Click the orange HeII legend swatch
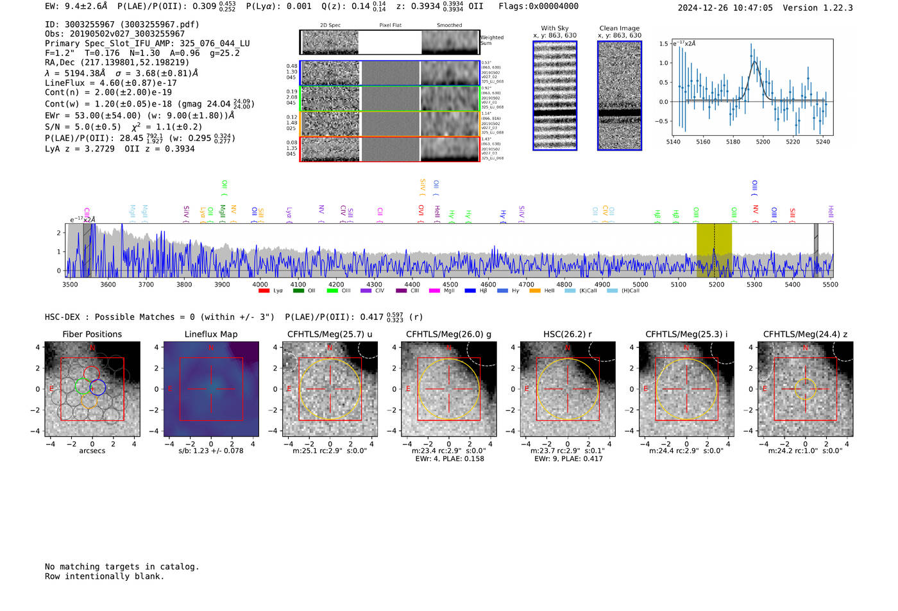The width and height of the screenshot is (898, 611). coord(535,291)
